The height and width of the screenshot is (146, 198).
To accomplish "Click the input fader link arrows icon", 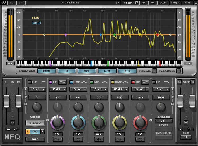I will pyautogui.click(x=12, y=122).
